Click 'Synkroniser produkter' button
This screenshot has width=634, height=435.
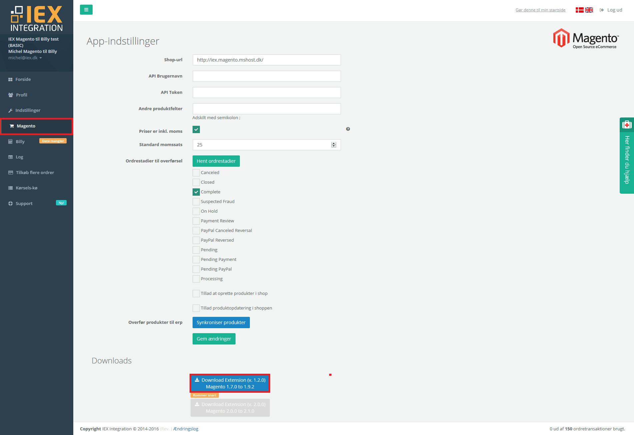(221, 323)
